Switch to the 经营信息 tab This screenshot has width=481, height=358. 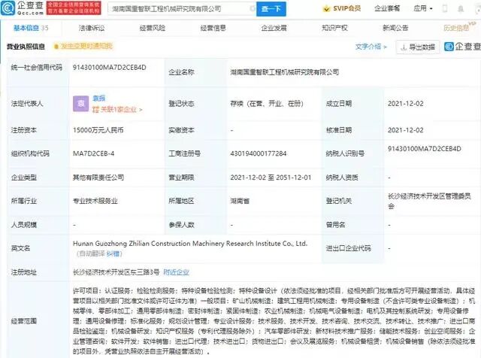pos(213,28)
